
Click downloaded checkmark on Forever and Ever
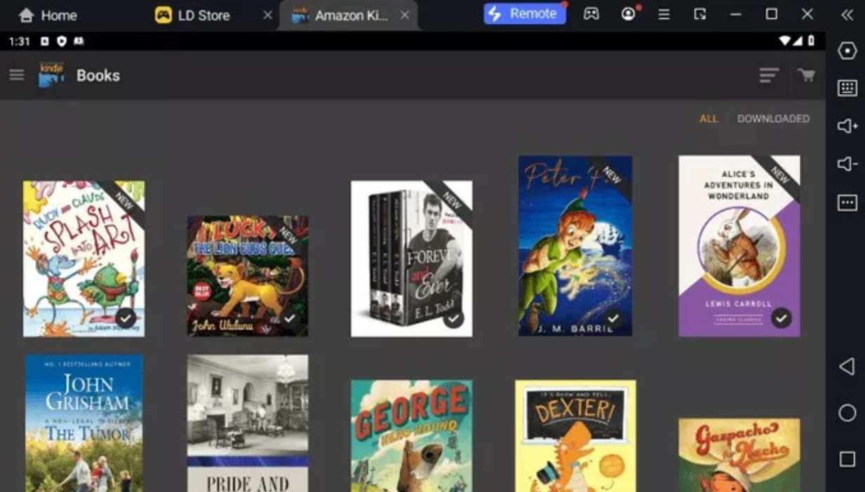coord(453,318)
